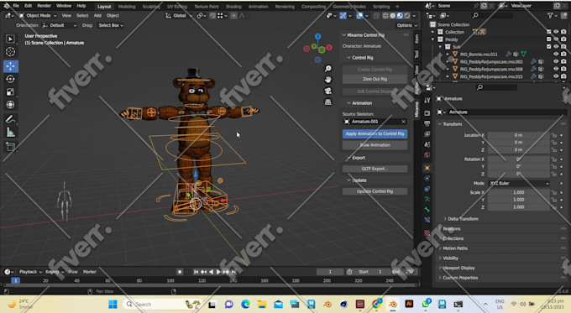Click the GLTF Export button
Image resolution: width=571 pixels, height=313 pixels.
point(375,169)
